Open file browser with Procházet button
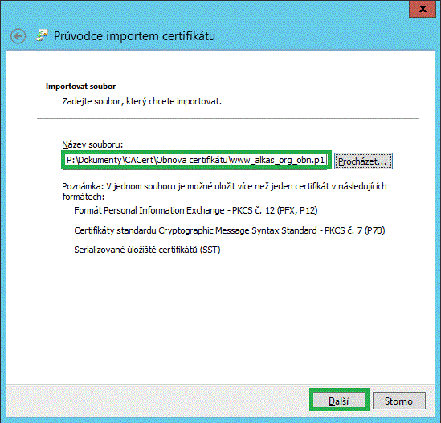 coord(363,161)
